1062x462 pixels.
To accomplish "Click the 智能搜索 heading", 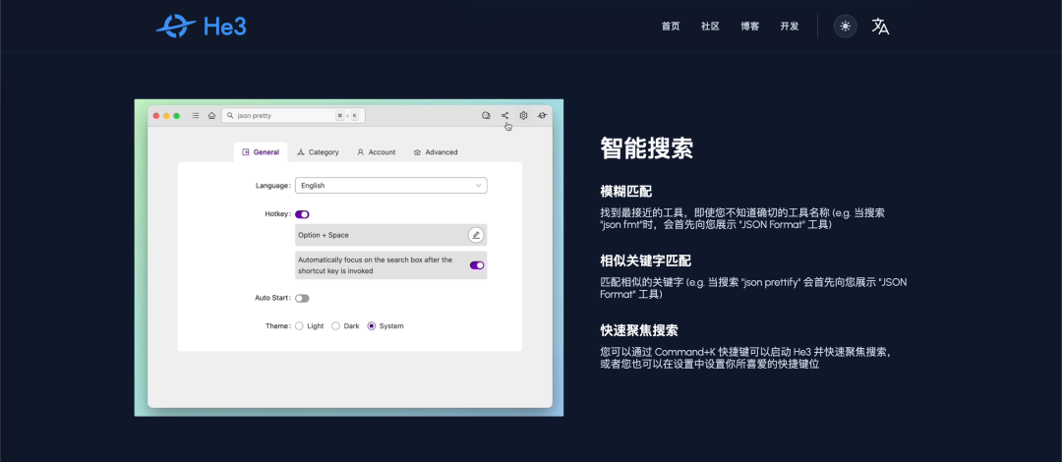I will pyautogui.click(x=647, y=147).
